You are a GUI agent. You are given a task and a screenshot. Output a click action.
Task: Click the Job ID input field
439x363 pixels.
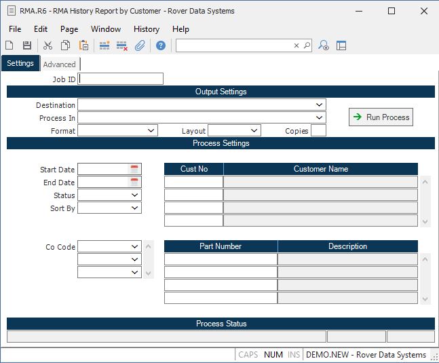(x=121, y=79)
